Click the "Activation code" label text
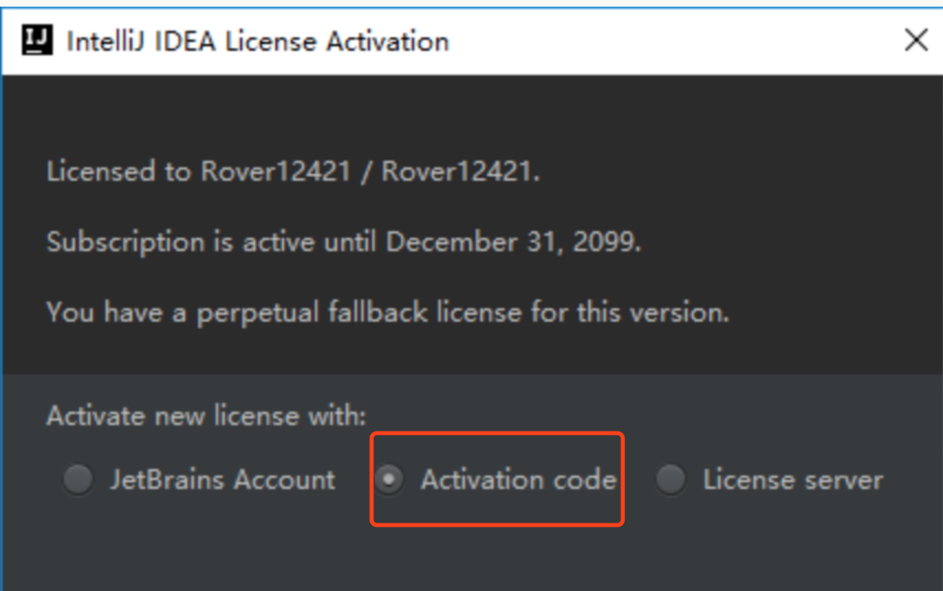This screenshot has height=591, width=943. (x=518, y=480)
